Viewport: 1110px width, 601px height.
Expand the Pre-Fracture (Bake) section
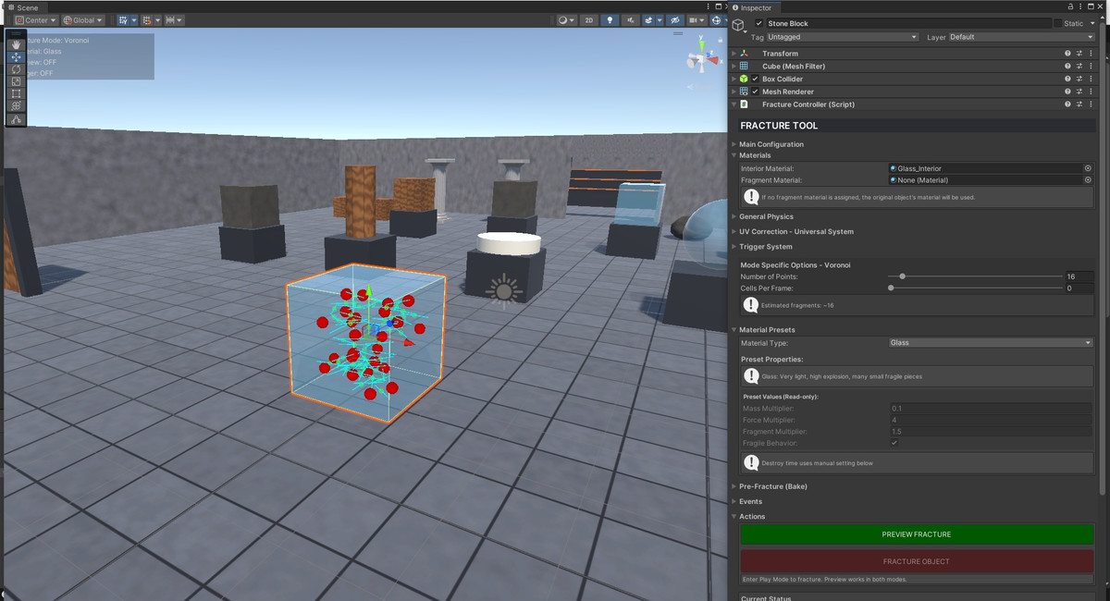click(735, 486)
